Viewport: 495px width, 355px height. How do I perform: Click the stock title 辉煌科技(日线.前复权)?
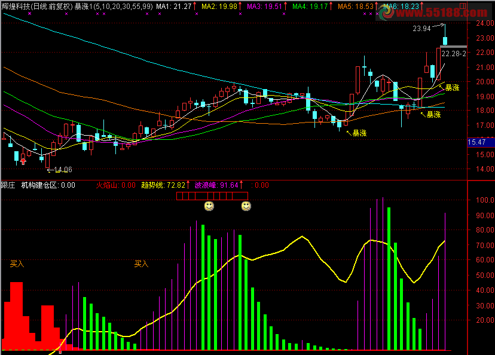click(37, 7)
